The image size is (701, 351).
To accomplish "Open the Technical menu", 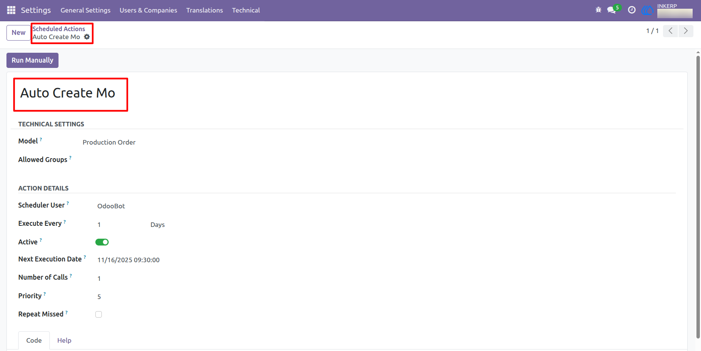I will (246, 10).
